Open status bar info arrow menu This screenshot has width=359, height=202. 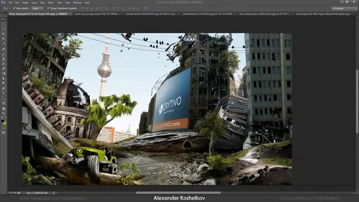(54, 193)
